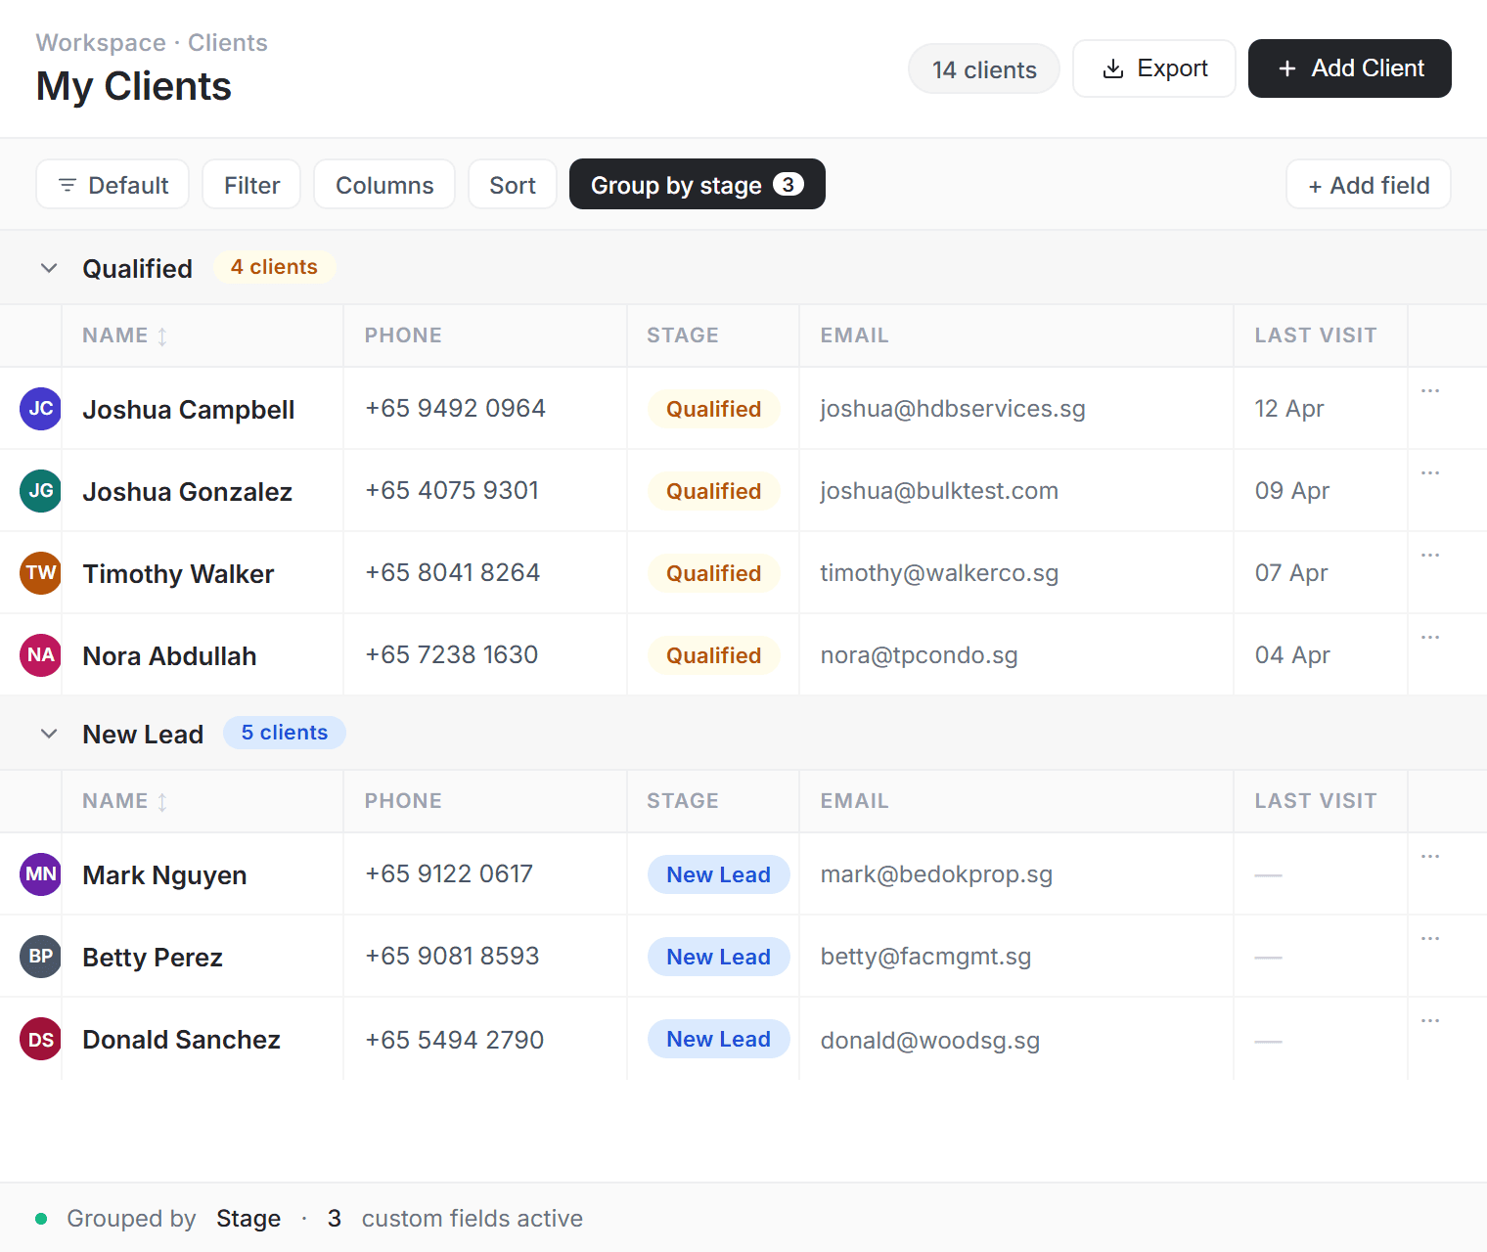Screen dimensions: 1487x1252
Task: Open Timothy Walker's TW avatar
Action: pos(40,572)
